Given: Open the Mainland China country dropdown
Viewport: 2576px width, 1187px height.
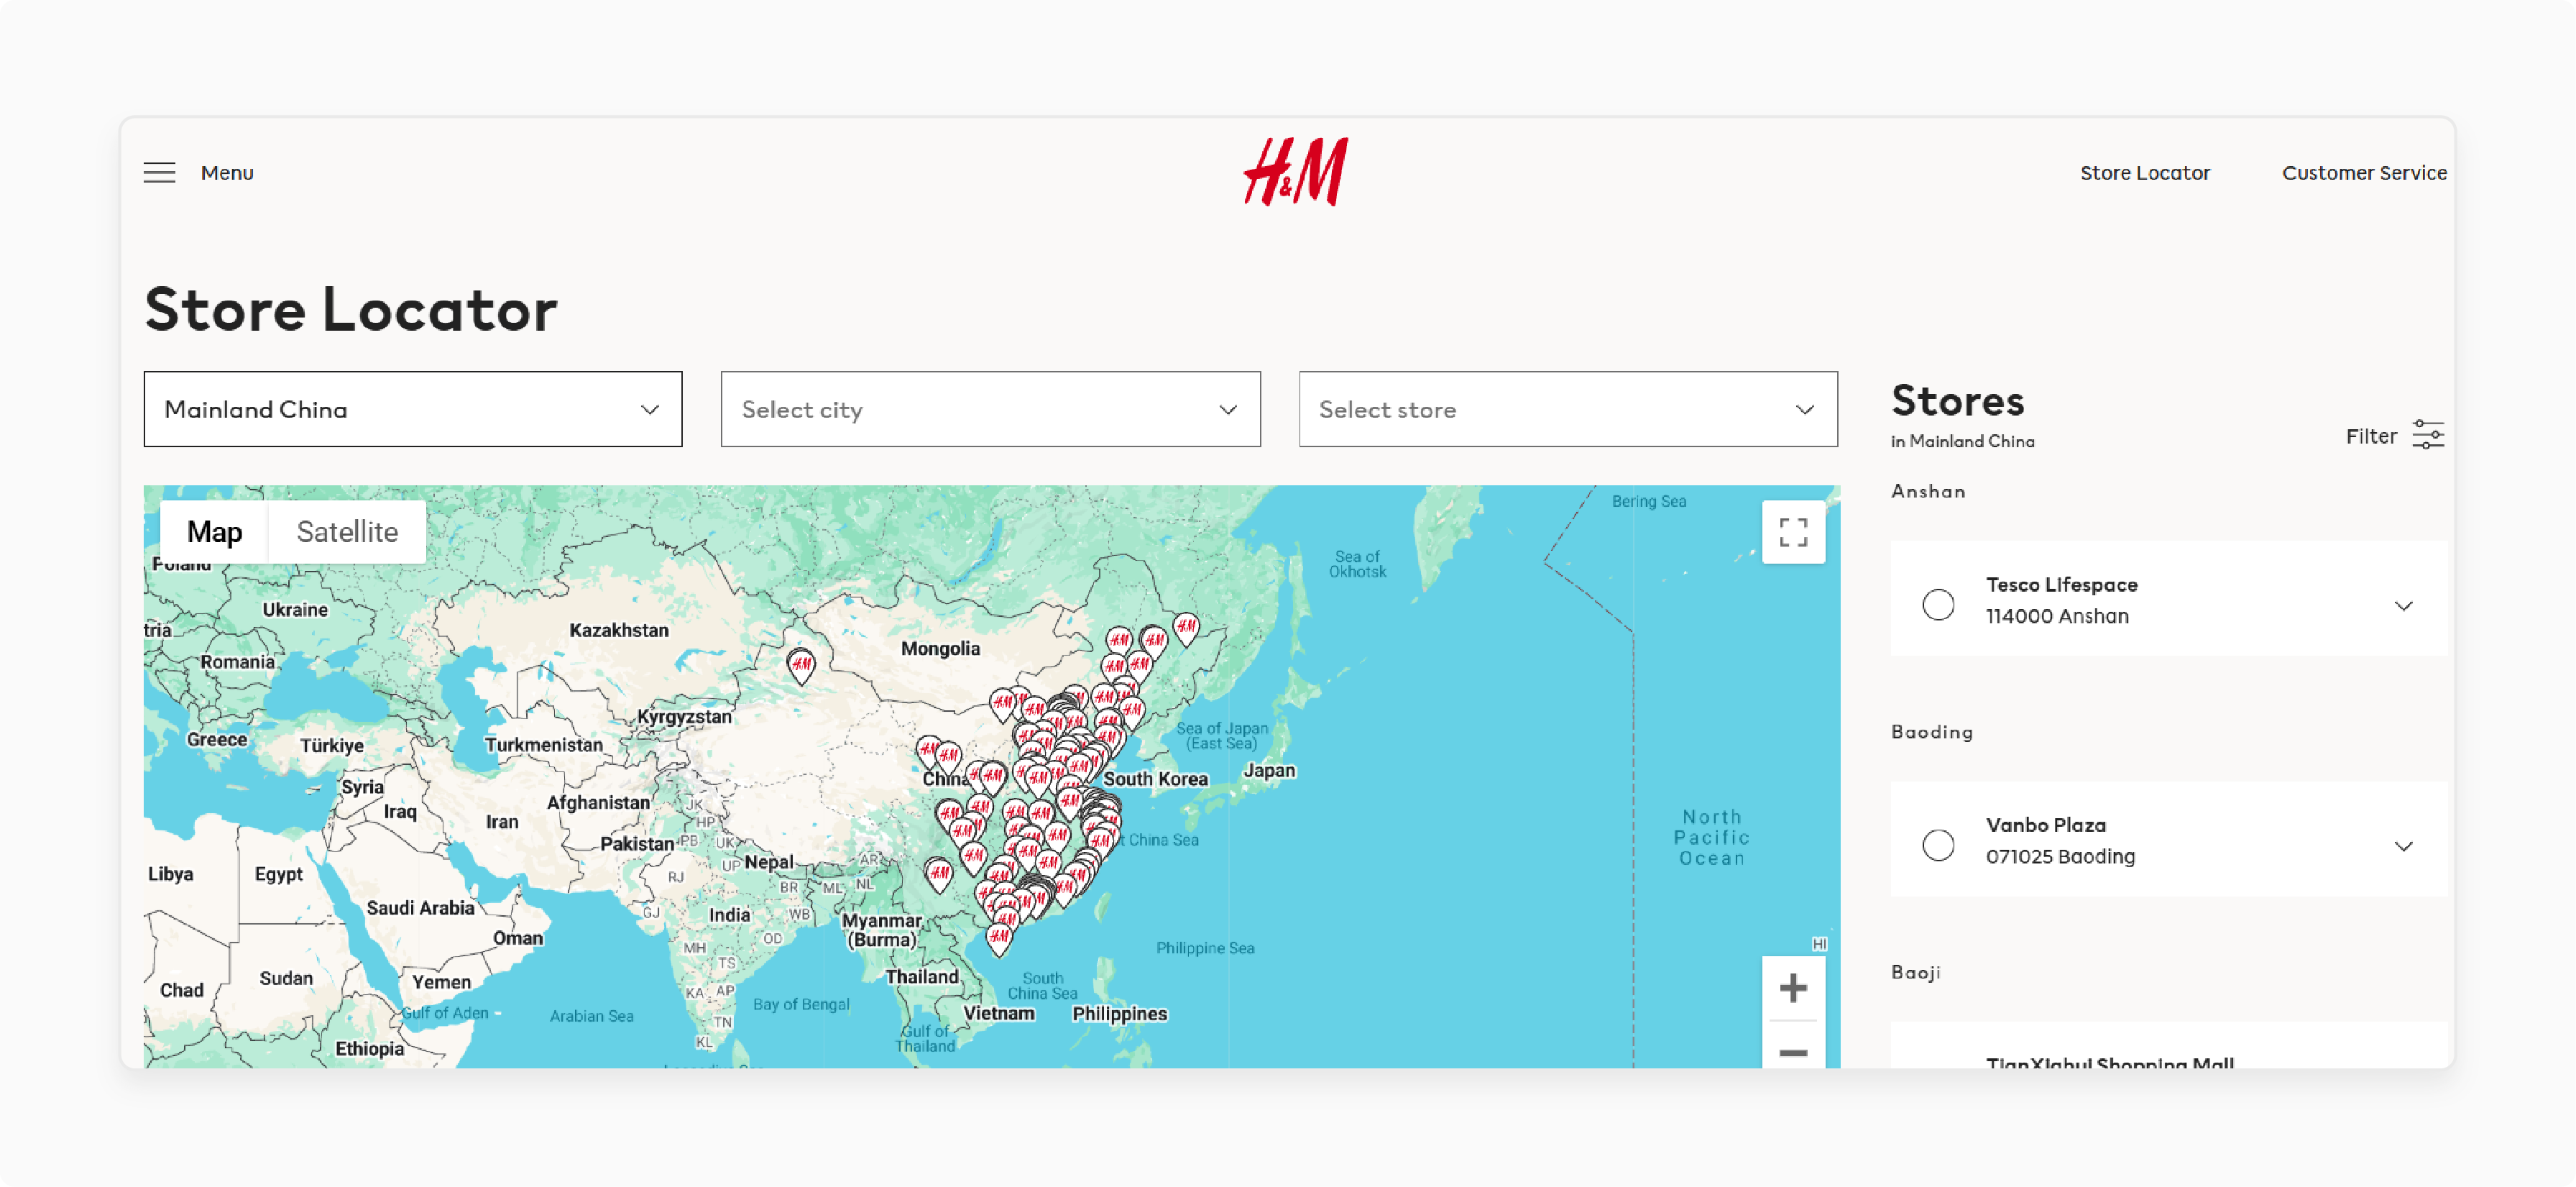Looking at the screenshot, I should point(413,409).
